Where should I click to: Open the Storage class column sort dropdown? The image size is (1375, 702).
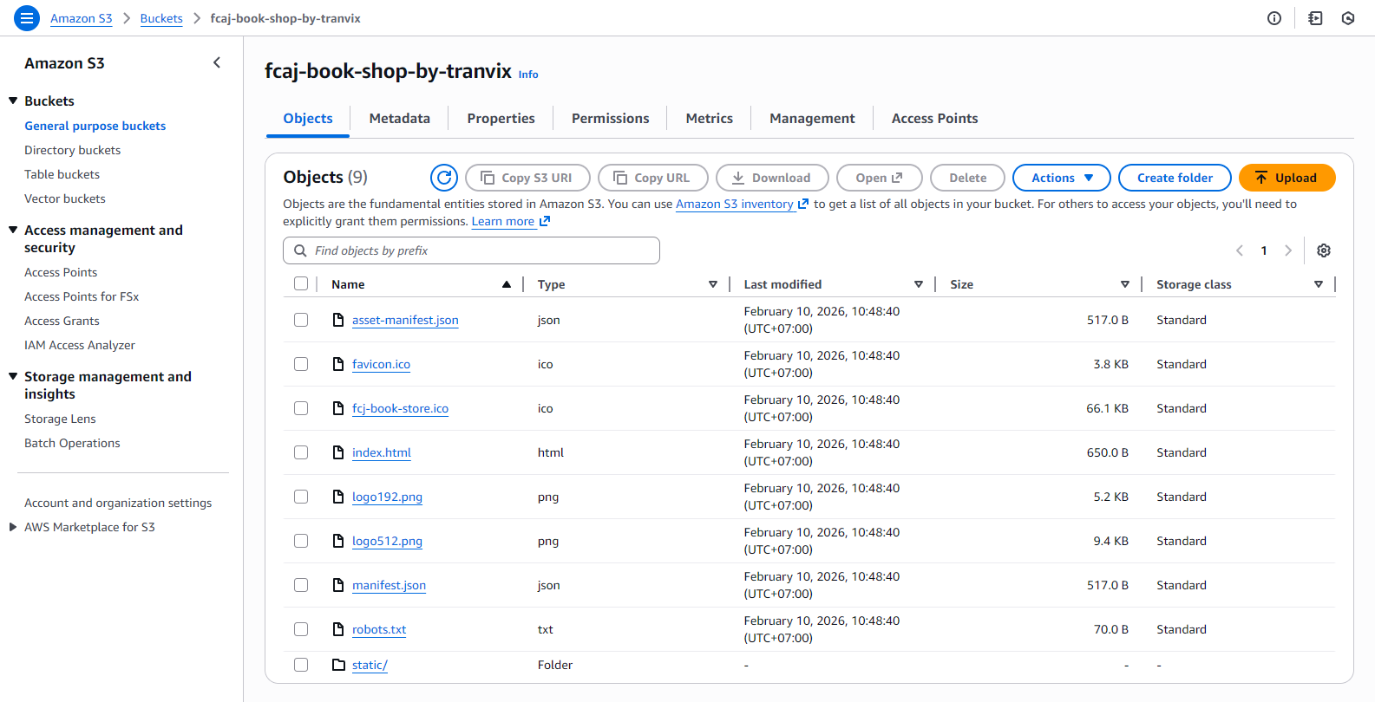coord(1319,284)
